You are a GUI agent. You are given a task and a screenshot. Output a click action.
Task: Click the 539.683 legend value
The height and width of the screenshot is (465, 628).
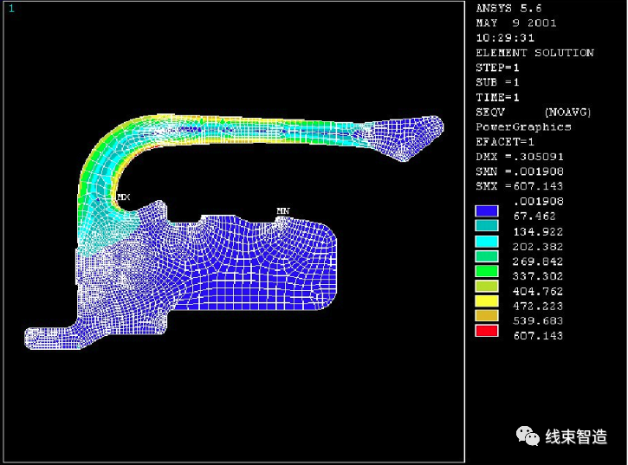[538, 320]
